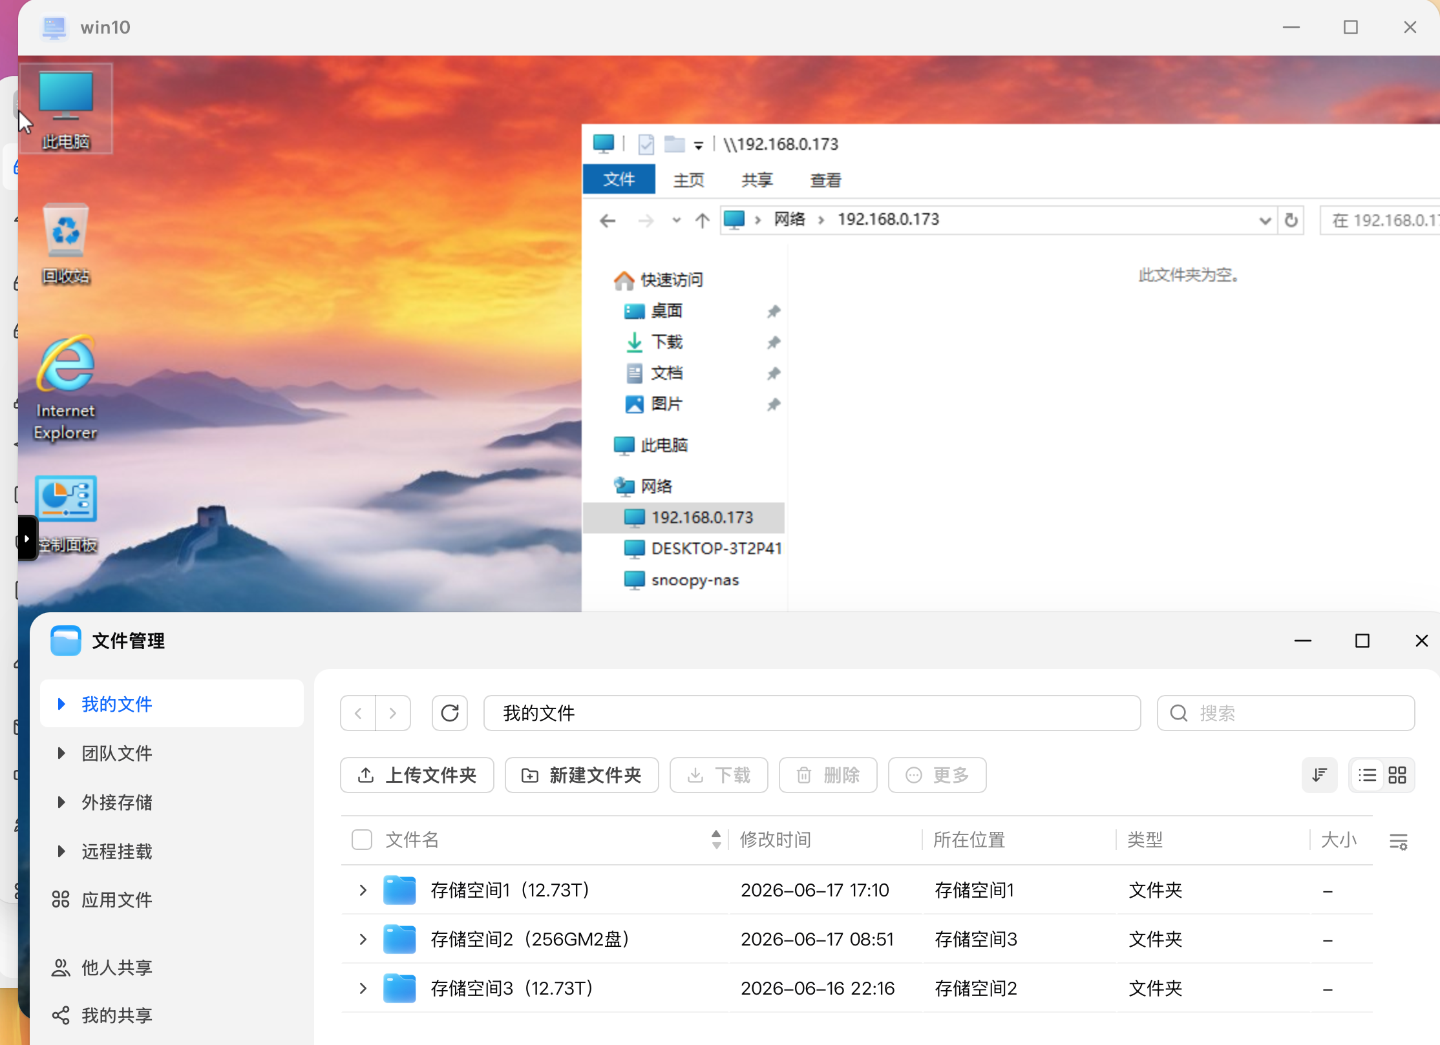Click the Explorer back arrow

click(608, 221)
